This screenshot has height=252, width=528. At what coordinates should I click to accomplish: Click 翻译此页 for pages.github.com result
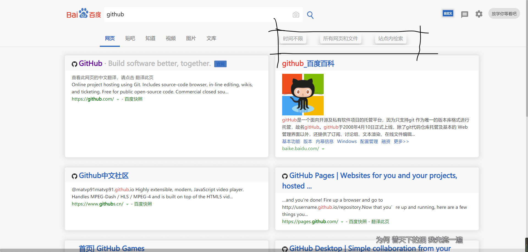pyautogui.click(x=380, y=222)
